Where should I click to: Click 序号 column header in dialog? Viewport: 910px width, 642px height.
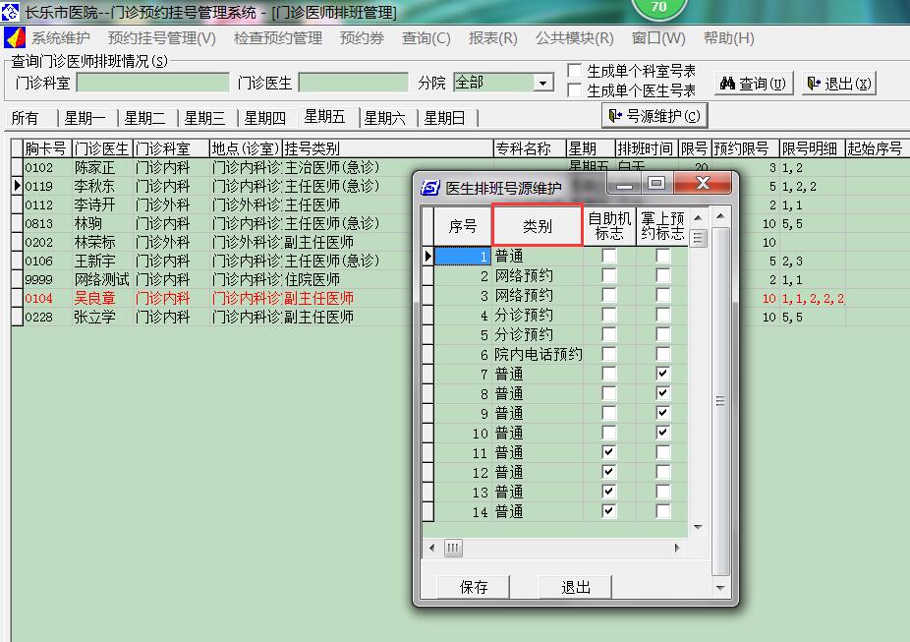tap(463, 226)
